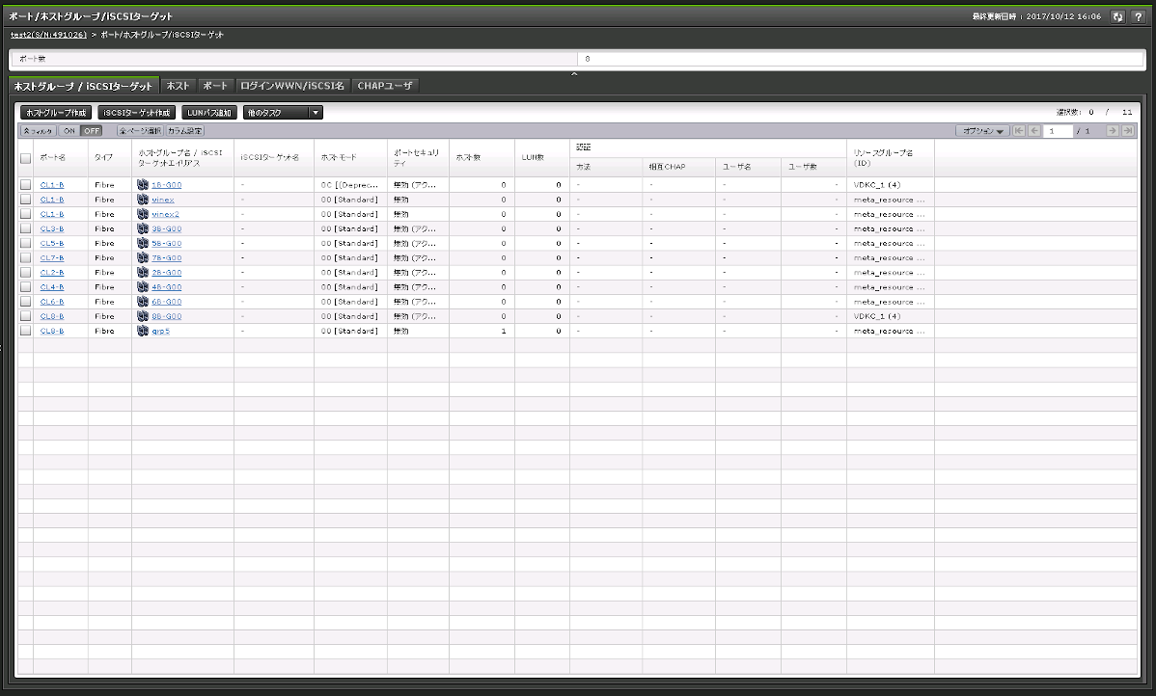Click the カラム設定 column settings button
Image resolution: width=1156 pixels, height=696 pixels.
184,130
